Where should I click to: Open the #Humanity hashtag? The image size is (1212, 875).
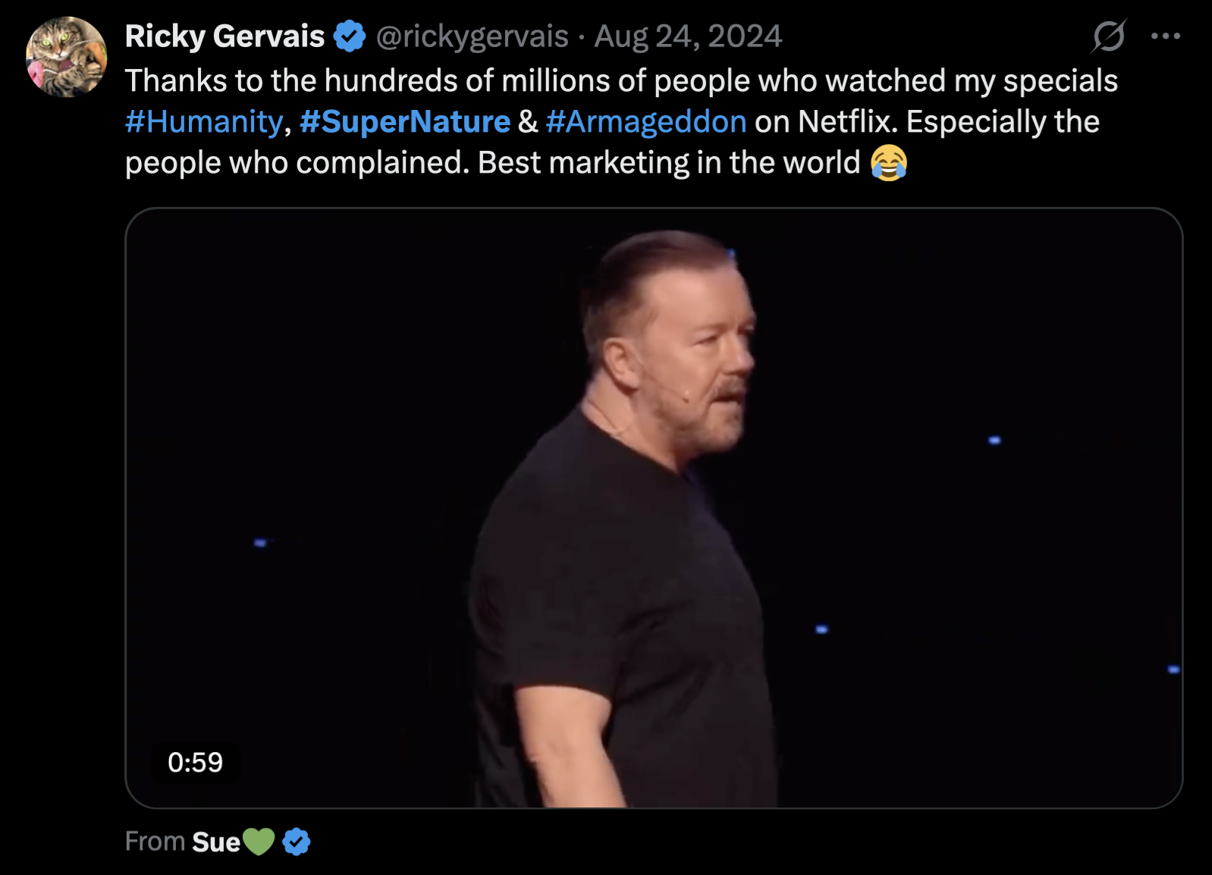[x=201, y=121]
